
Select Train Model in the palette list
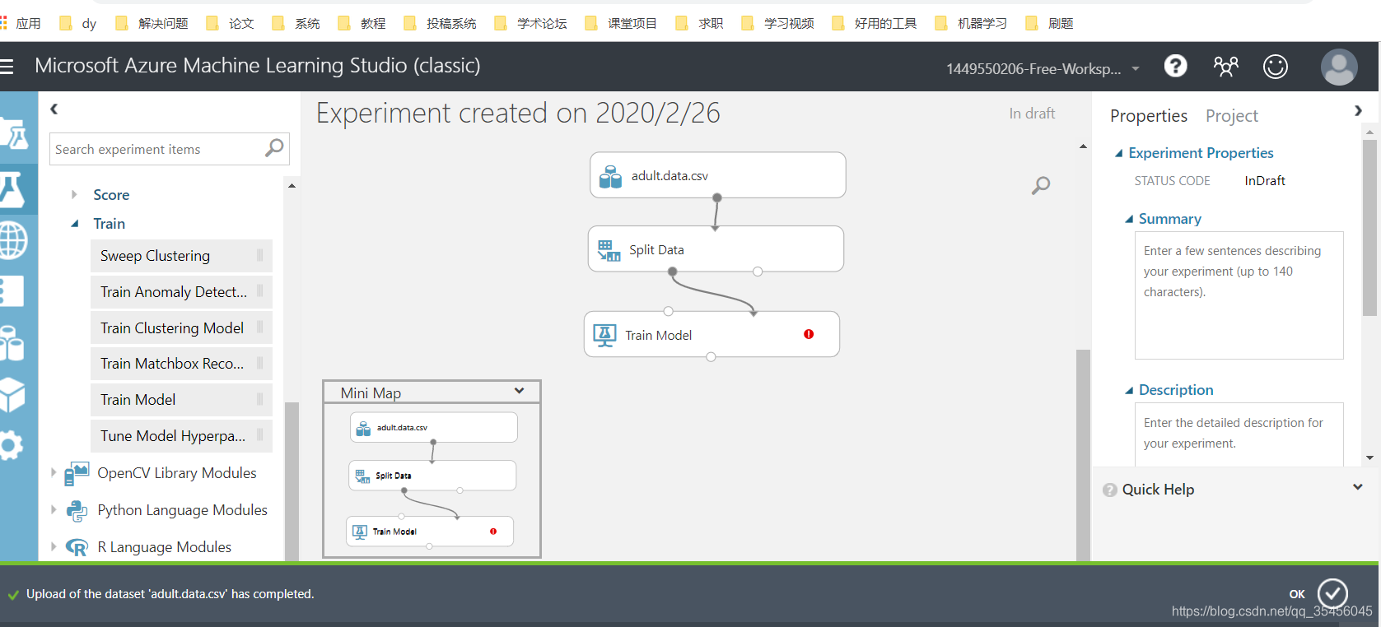[x=181, y=400]
